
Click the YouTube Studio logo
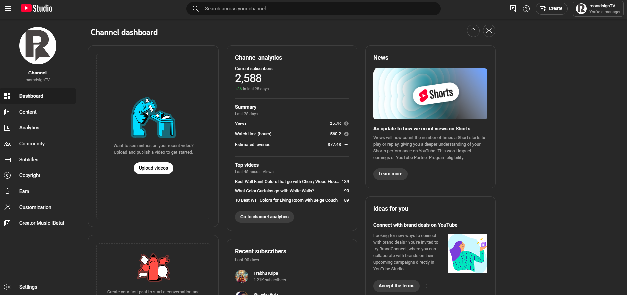point(36,8)
